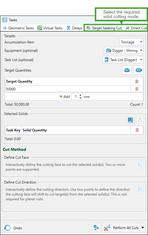Open cut settings gears button
The image size is (148, 235).
click(x=96, y=228)
